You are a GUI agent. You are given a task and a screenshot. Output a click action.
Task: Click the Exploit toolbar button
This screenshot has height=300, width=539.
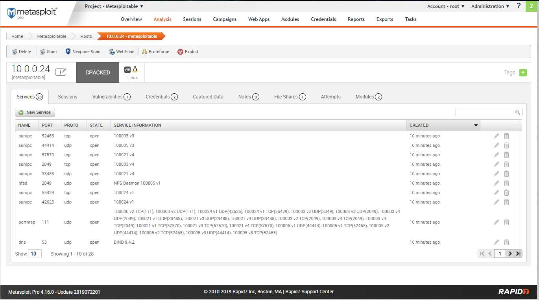pyautogui.click(x=188, y=52)
